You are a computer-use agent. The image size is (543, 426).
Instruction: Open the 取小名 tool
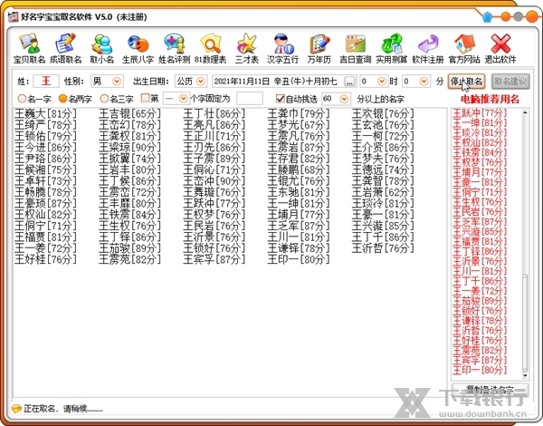tap(101, 49)
